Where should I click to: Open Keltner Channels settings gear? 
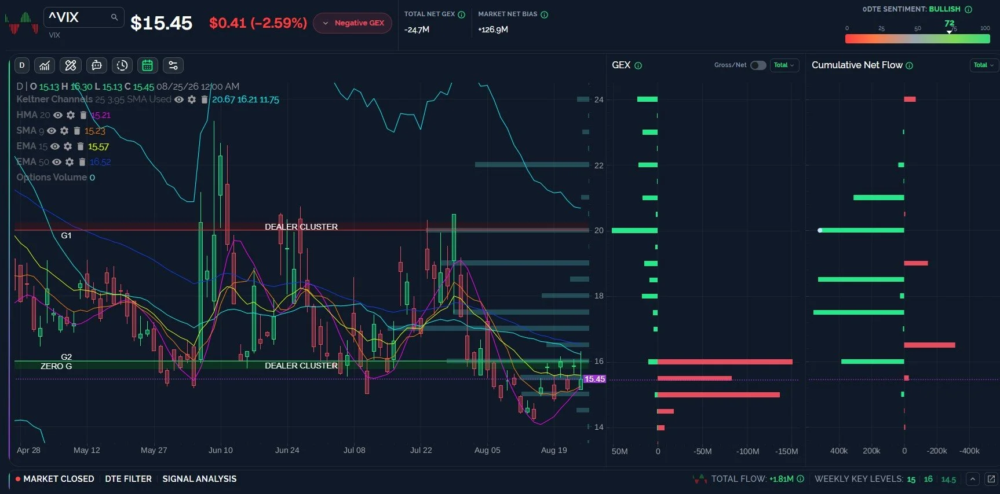(x=192, y=99)
